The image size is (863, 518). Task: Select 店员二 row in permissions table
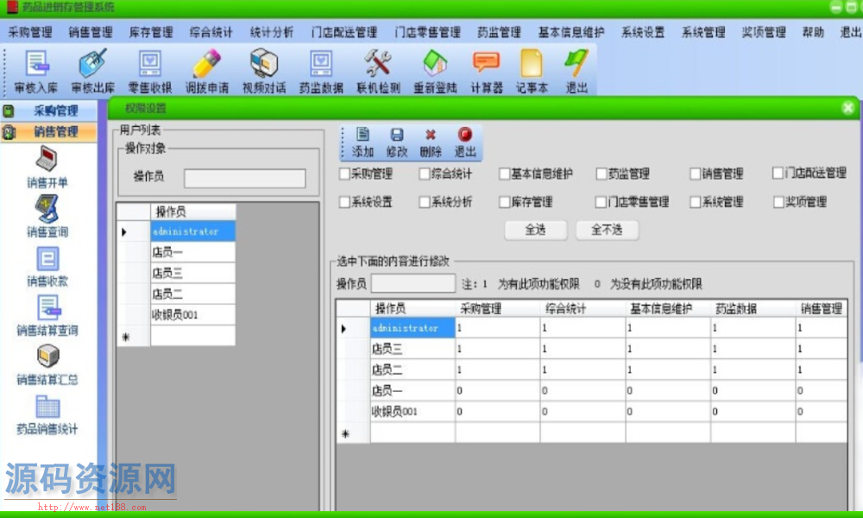[x=592, y=370]
